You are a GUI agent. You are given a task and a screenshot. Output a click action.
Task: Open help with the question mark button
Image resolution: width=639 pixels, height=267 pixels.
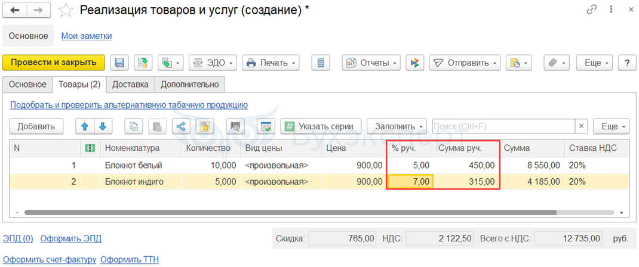(x=627, y=63)
